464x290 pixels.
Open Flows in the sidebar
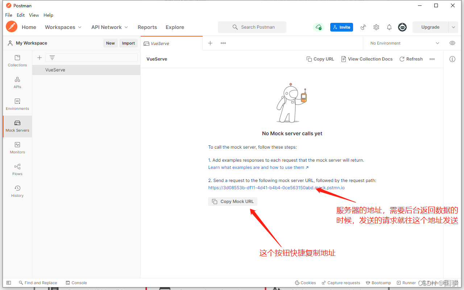17,170
